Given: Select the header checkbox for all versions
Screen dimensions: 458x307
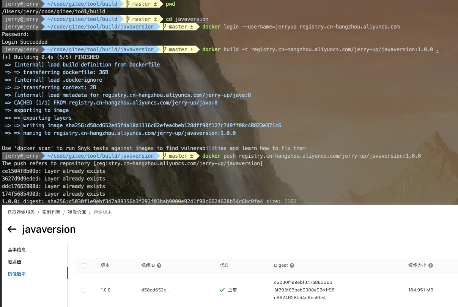Looking at the screenshot, I should click(x=84, y=266).
